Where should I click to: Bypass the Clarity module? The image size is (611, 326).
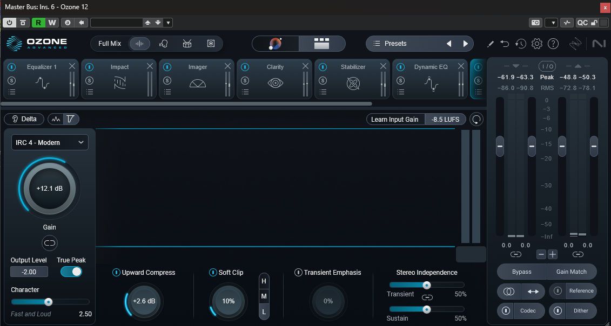[245, 67]
